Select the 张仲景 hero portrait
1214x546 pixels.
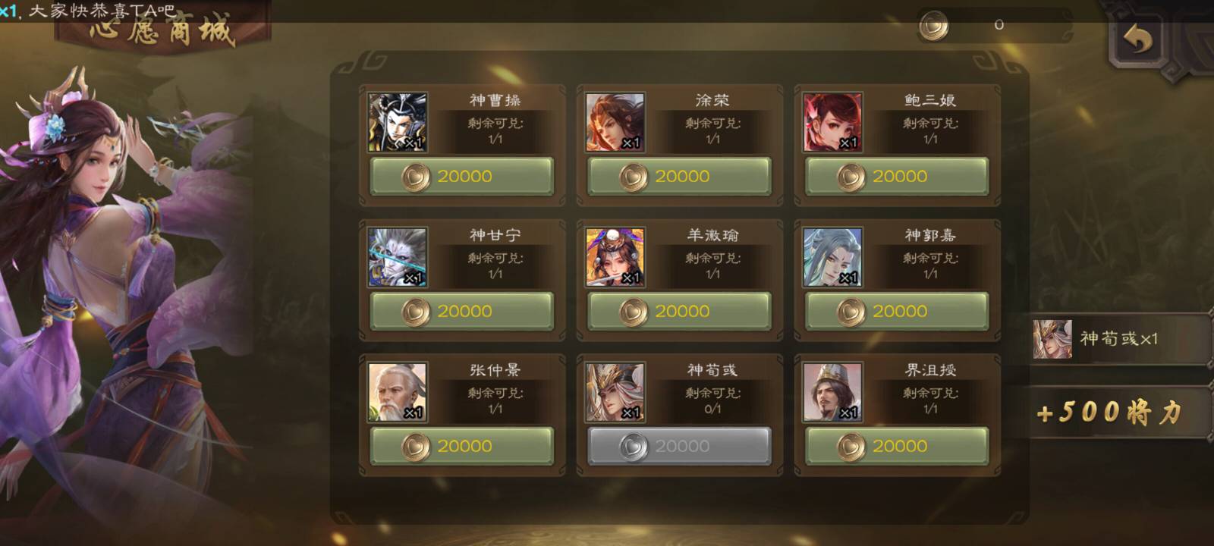pyautogui.click(x=398, y=393)
